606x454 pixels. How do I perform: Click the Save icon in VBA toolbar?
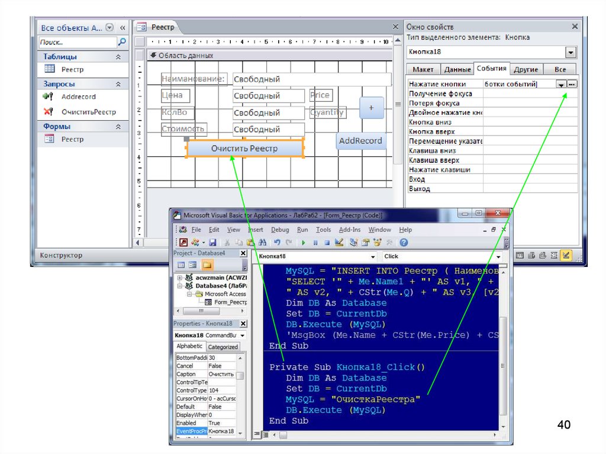click(x=212, y=243)
